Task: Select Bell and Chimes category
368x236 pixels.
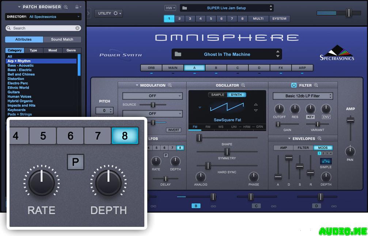Action: pyautogui.click(x=21, y=75)
